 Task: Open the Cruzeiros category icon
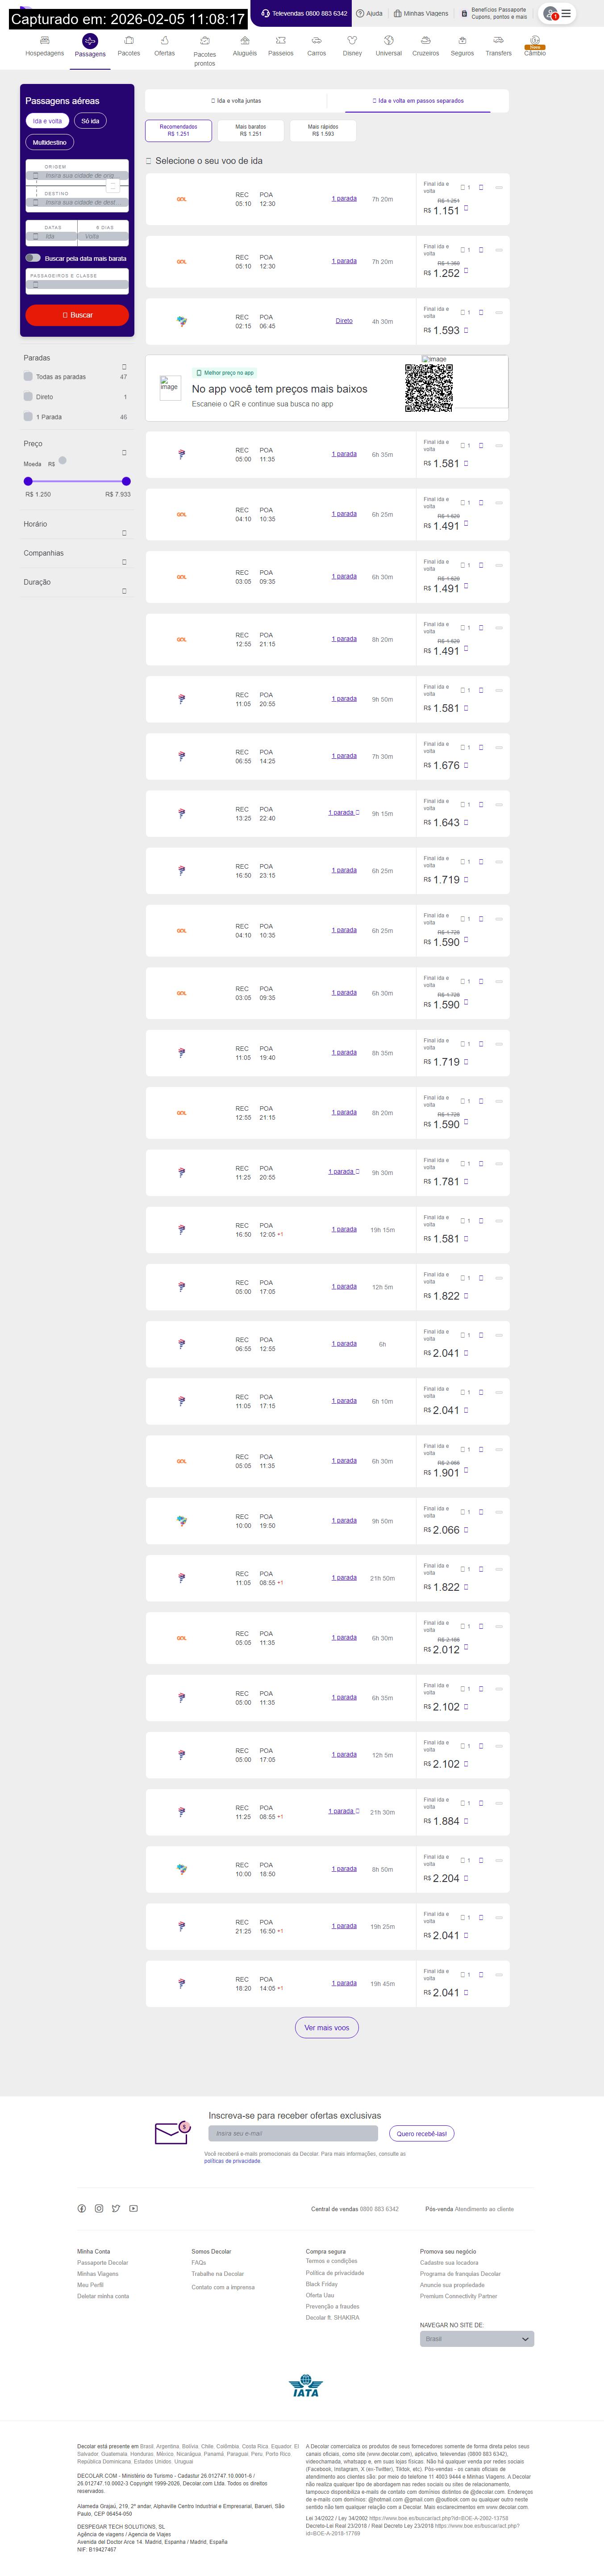pyautogui.click(x=425, y=41)
